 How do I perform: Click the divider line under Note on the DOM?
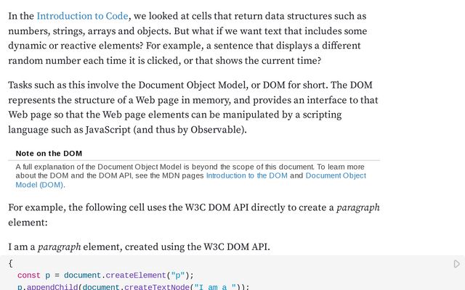[x=194, y=160]
